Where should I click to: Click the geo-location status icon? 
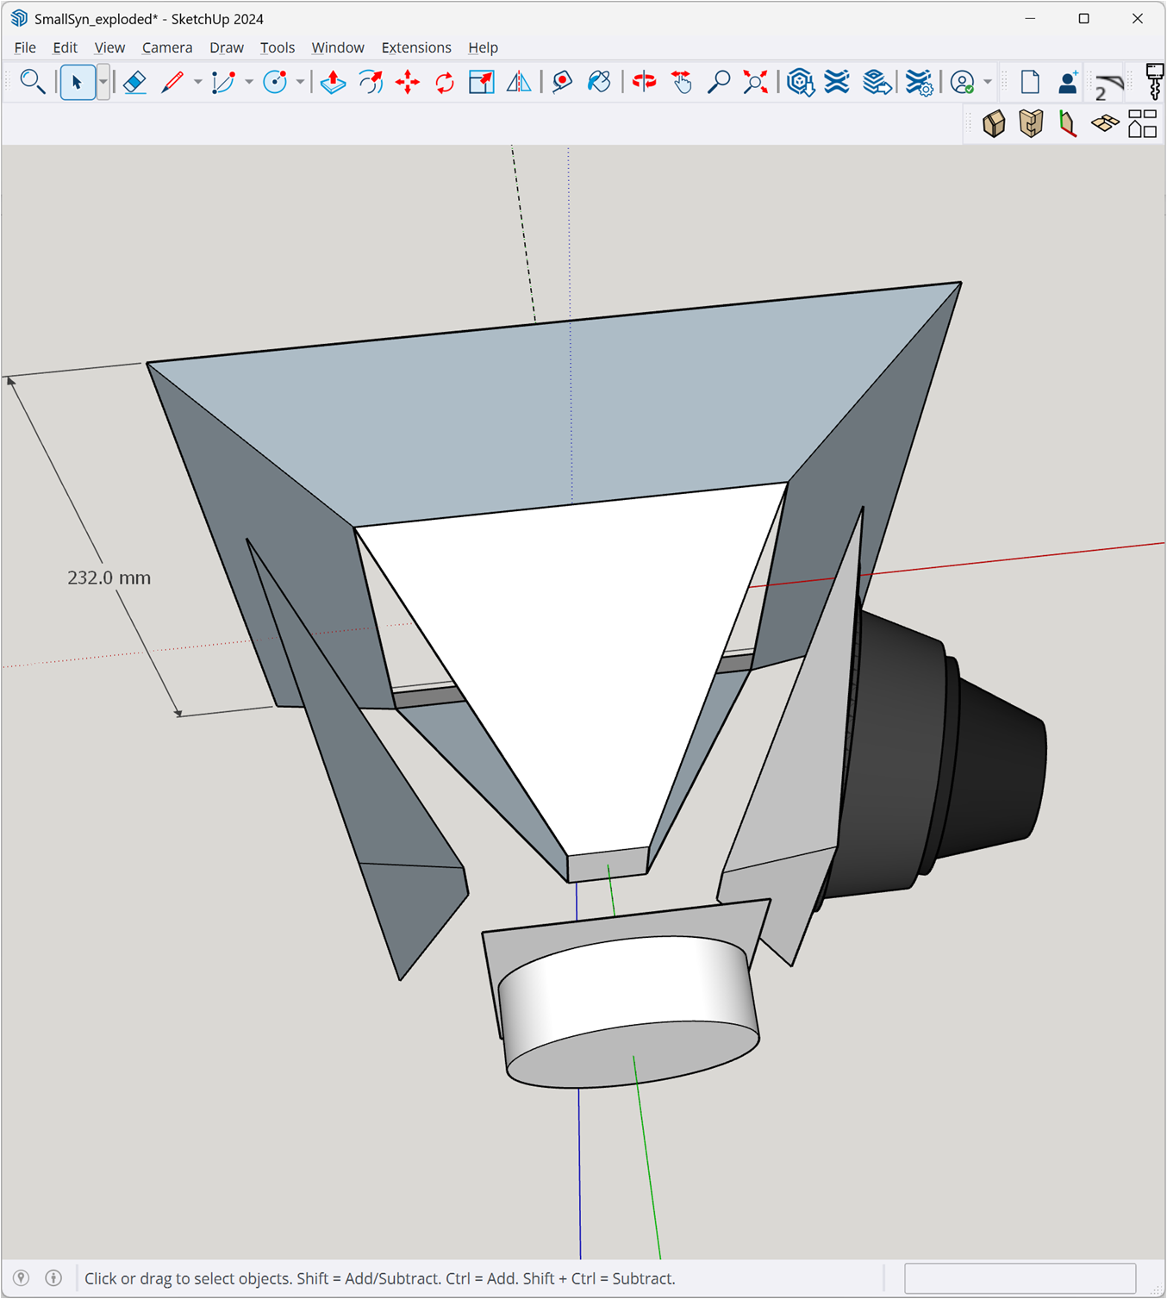(x=22, y=1278)
